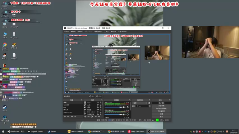Open the 场景集合(S) menu
This screenshot has width=239, height=134.
coord(98,32)
